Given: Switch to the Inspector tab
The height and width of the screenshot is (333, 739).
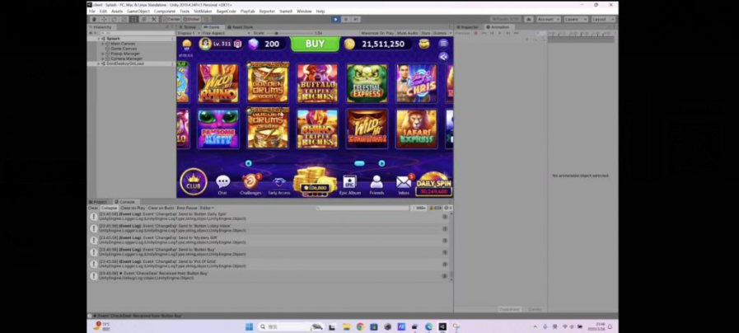Looking at the screenshot, I should point(470,26).
